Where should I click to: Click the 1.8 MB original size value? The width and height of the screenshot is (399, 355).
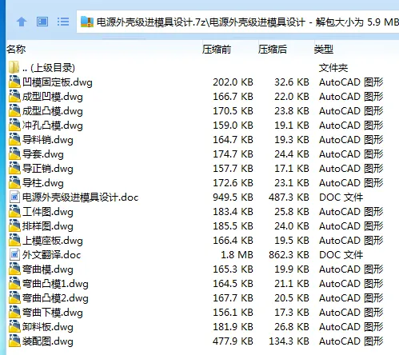237,255
